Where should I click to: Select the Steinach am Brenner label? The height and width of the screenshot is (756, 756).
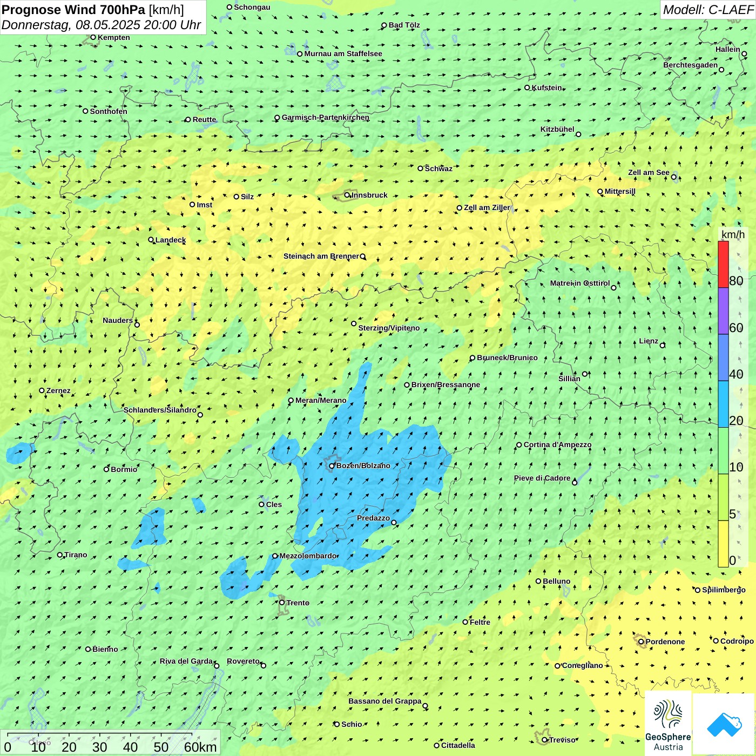pyautogui.click(x=321, y=256)
